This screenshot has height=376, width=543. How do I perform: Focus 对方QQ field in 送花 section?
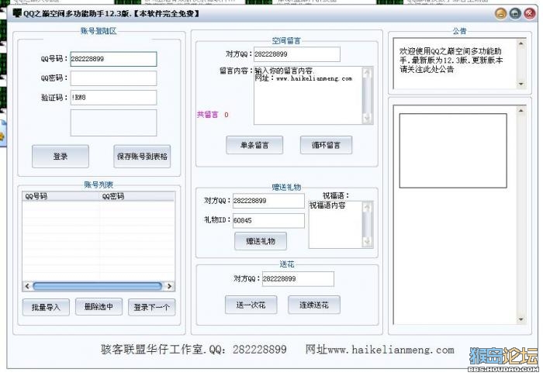point(298,279)
